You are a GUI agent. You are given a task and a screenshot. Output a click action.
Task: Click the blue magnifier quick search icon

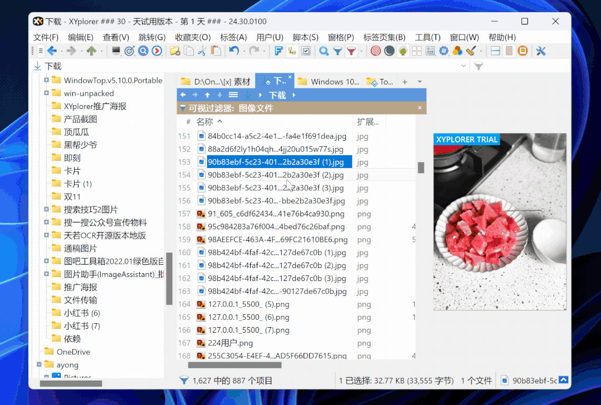click(324, 51)
